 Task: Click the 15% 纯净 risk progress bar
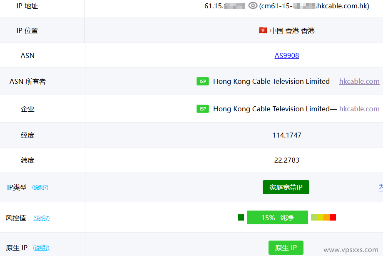[x=277, y=217]
